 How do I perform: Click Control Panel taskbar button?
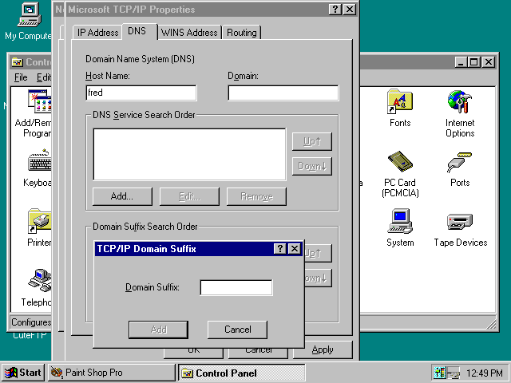242,373
